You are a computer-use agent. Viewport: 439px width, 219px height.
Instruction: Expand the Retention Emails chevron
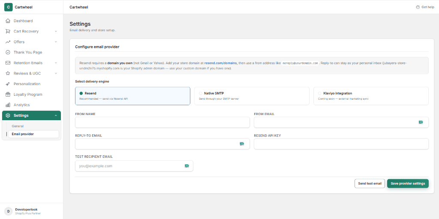pos(56,63)
